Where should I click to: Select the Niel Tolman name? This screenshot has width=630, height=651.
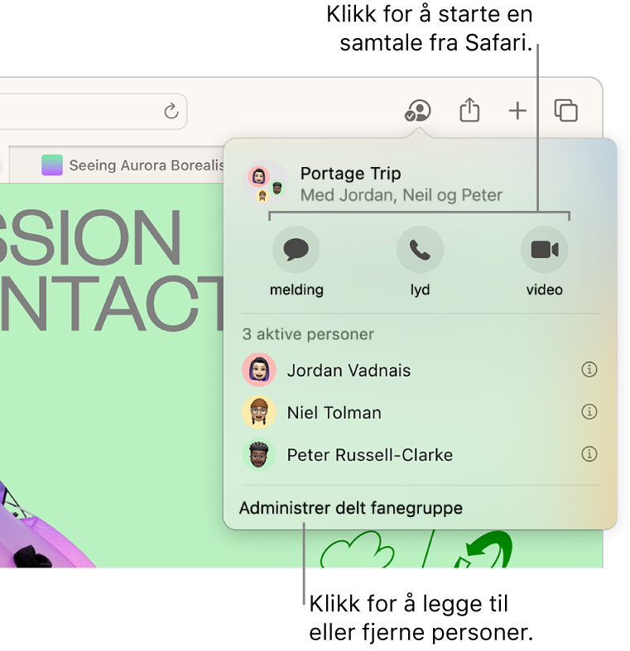334,413
